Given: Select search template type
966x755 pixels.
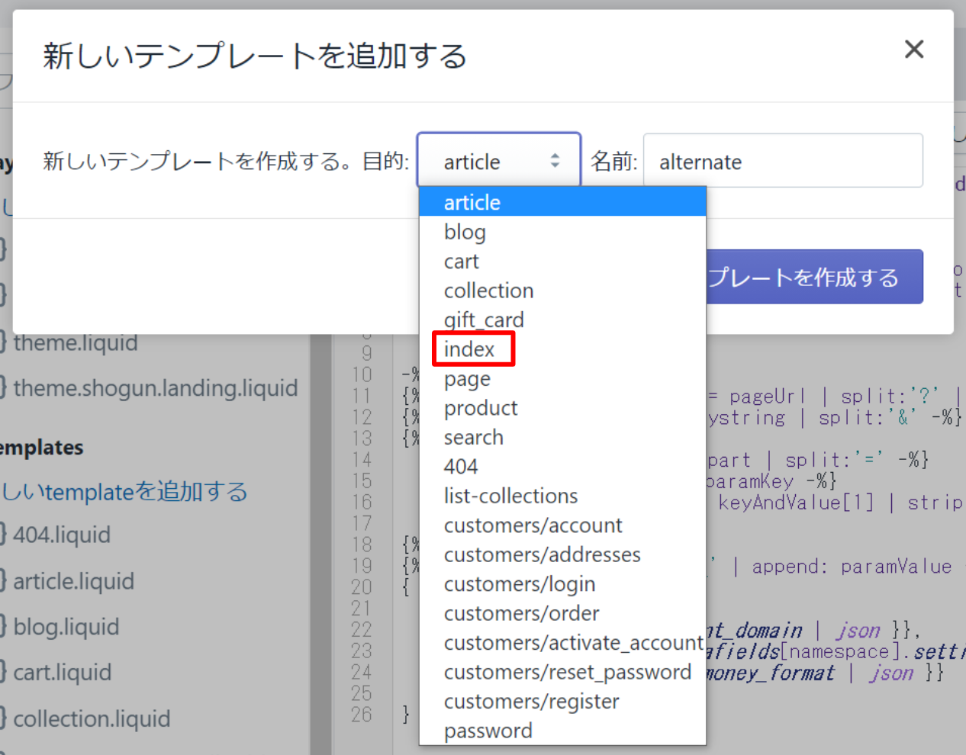Looking at the screenshot, I should 562,437.
